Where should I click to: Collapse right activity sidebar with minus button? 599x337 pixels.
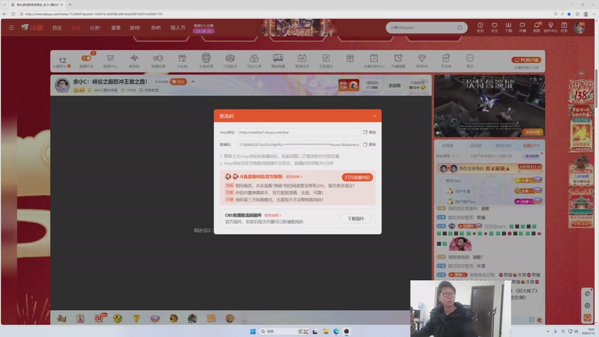click(x=582, y=73)
